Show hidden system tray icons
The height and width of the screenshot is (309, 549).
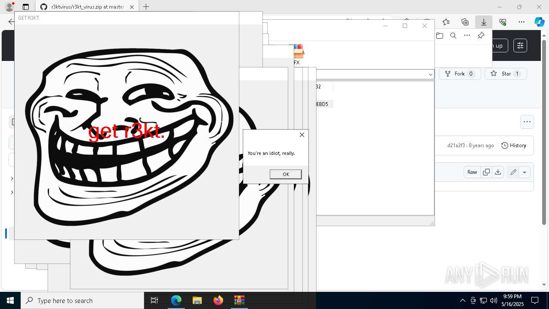[x=462, y=300]
